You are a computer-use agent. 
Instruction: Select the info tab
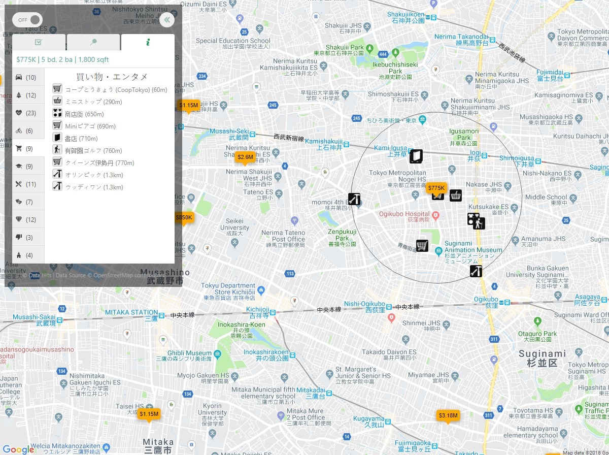(x=148, y=43)
